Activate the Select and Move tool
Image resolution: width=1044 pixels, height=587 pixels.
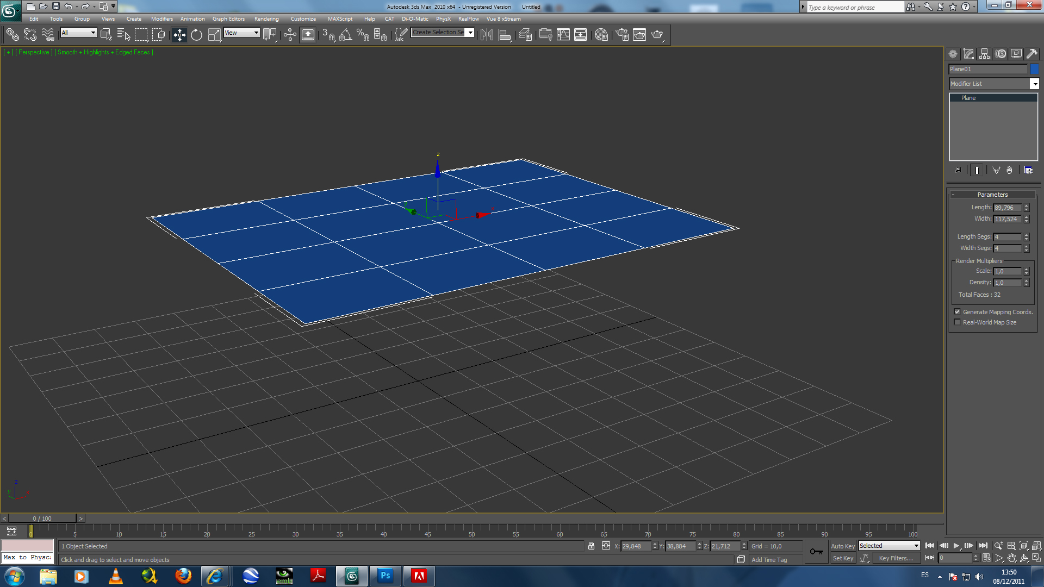coord(179,35)
